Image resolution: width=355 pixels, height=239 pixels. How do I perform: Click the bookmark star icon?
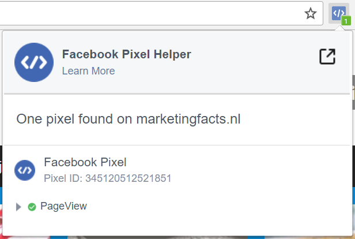(x=311, y=14)
